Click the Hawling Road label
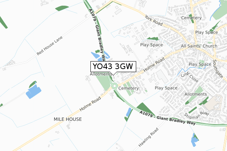 point(148,137)
